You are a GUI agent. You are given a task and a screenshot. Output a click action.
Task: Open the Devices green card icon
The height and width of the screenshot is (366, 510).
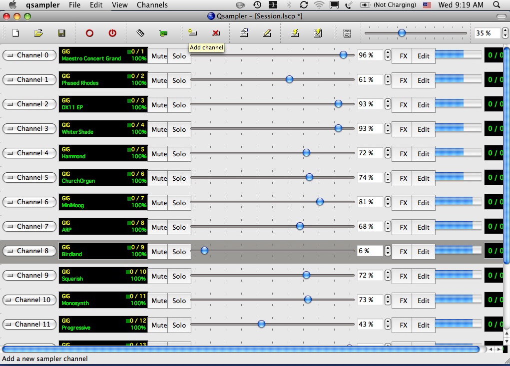pyautogui.click(x=163, y=33)
